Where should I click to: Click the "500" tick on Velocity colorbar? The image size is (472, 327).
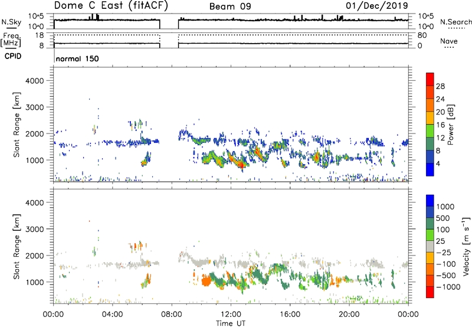coord(443,218)
